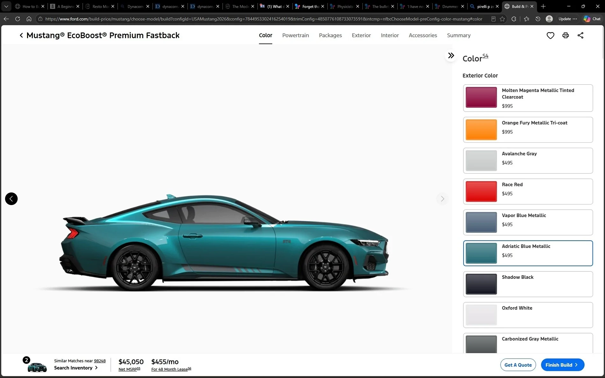Open the browser home page
Image resolution: width=605 pixels, height=378 pixels.
pyautogui.click(x=29, y=19)
